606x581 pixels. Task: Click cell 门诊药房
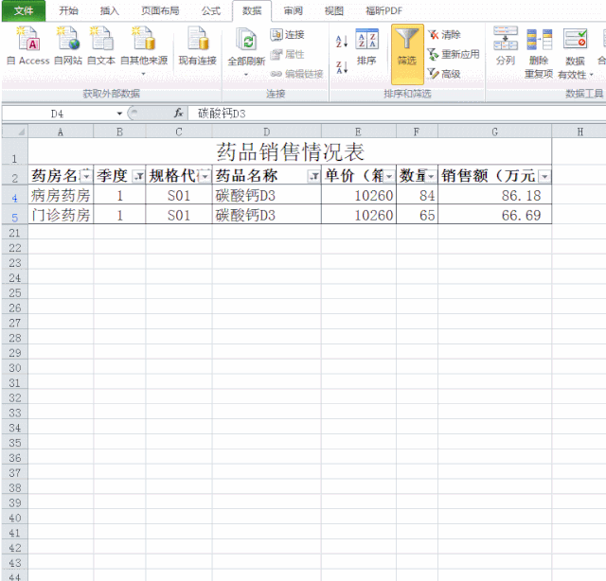61,215
